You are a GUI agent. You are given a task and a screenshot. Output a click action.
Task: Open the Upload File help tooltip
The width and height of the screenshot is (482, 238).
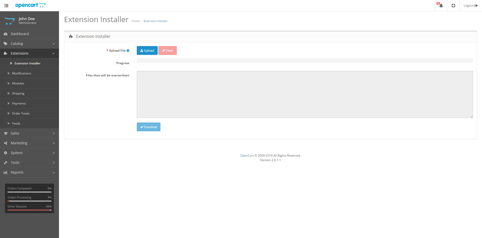coord(128,50)
